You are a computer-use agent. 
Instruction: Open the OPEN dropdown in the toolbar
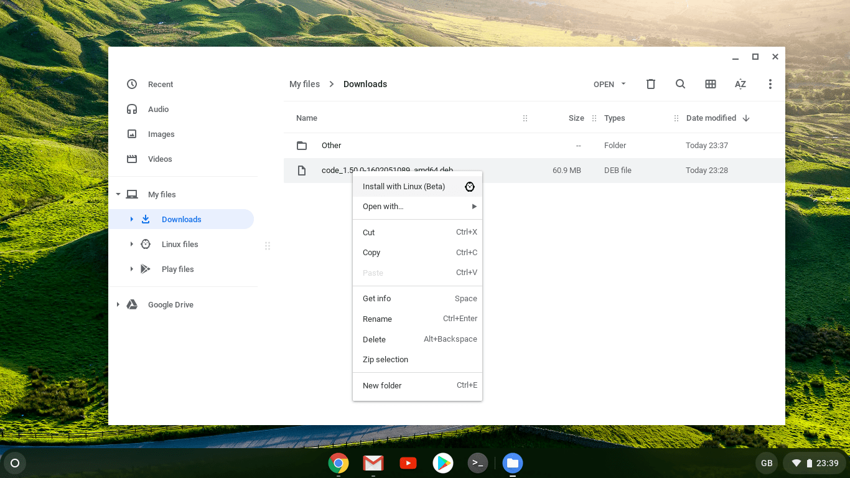pyautogui.click(x=609, y=84)
